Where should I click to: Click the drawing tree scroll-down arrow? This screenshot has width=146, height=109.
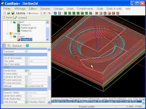pos(47,40)
